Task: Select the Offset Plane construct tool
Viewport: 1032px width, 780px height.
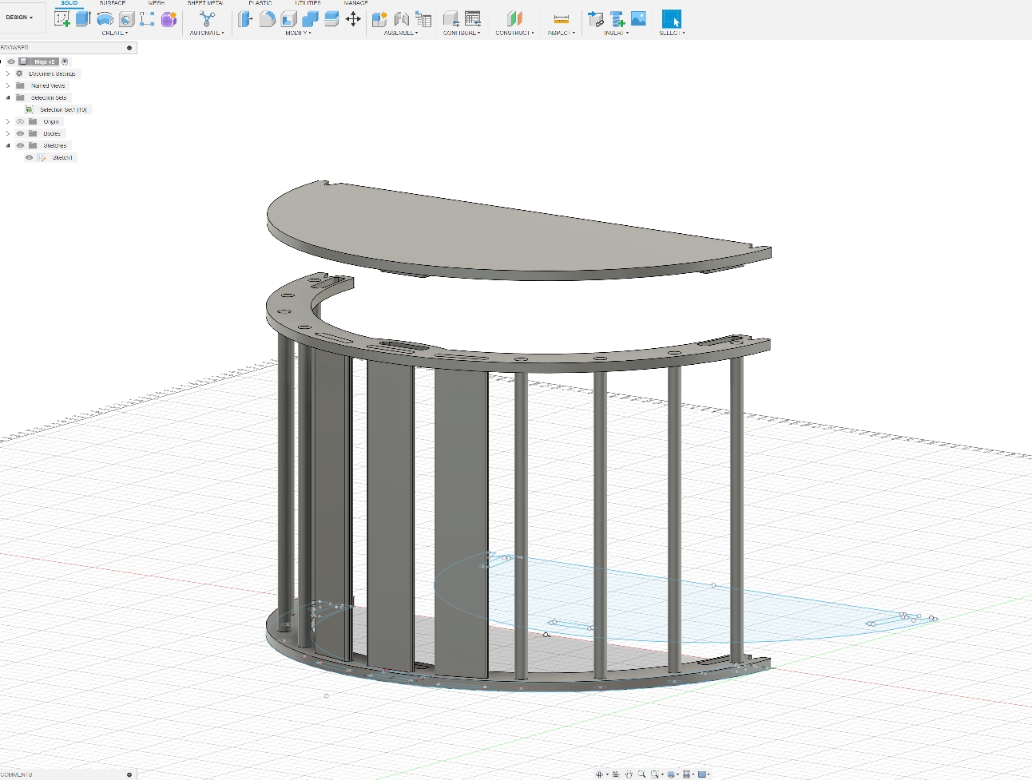Action: pyautogui.click(x=514, y=18)
